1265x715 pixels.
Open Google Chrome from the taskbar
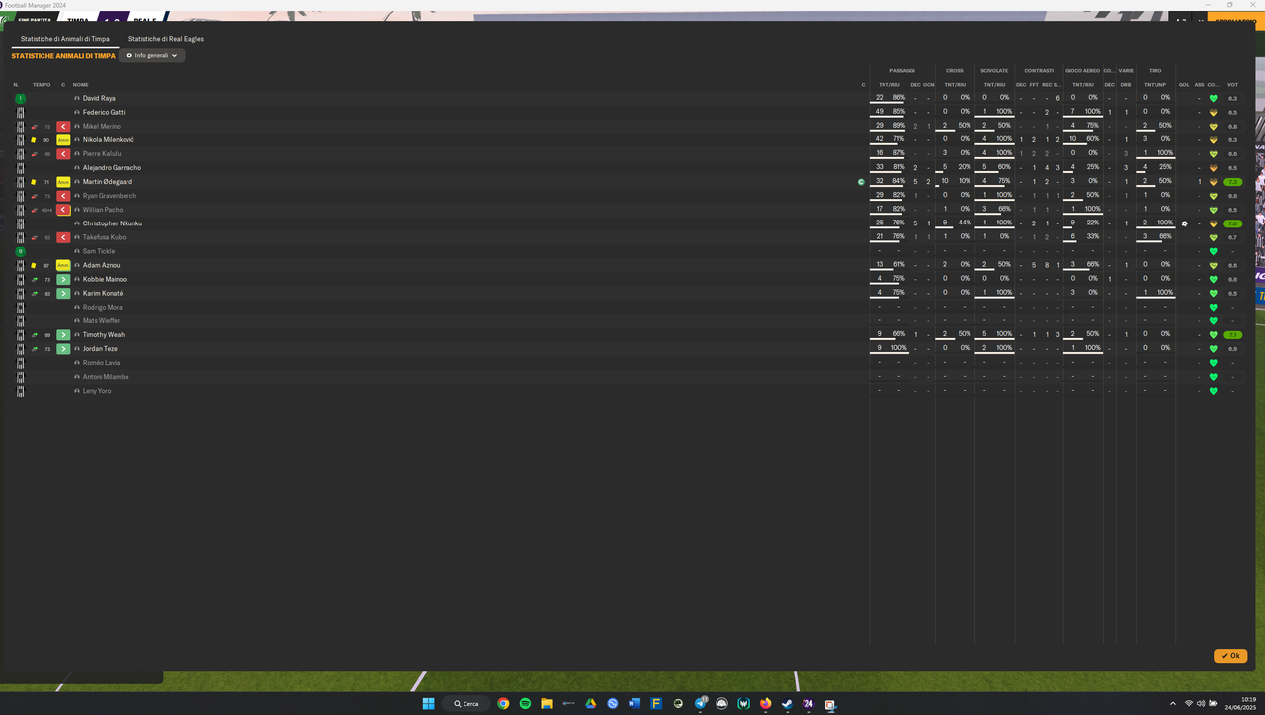[503, 704]
